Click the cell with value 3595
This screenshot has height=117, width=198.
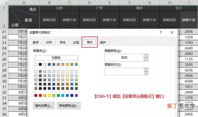point(189,65)
